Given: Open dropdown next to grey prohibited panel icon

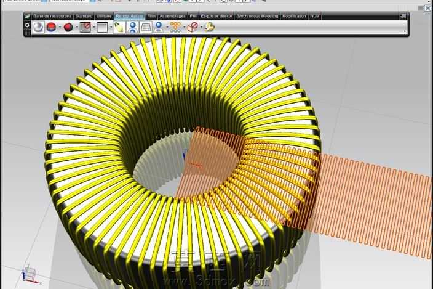Looking at the screenshot, I should [x=94, y=27].
